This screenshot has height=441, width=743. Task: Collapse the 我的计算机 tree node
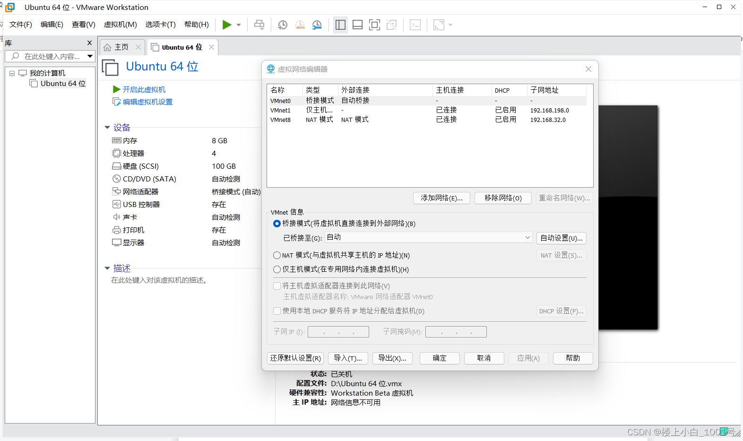point(12,73)
